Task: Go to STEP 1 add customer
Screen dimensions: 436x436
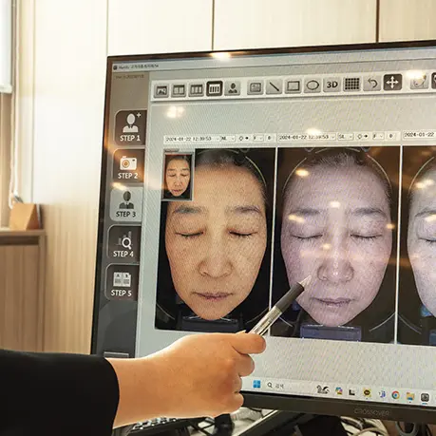Action: coord(130,127)
